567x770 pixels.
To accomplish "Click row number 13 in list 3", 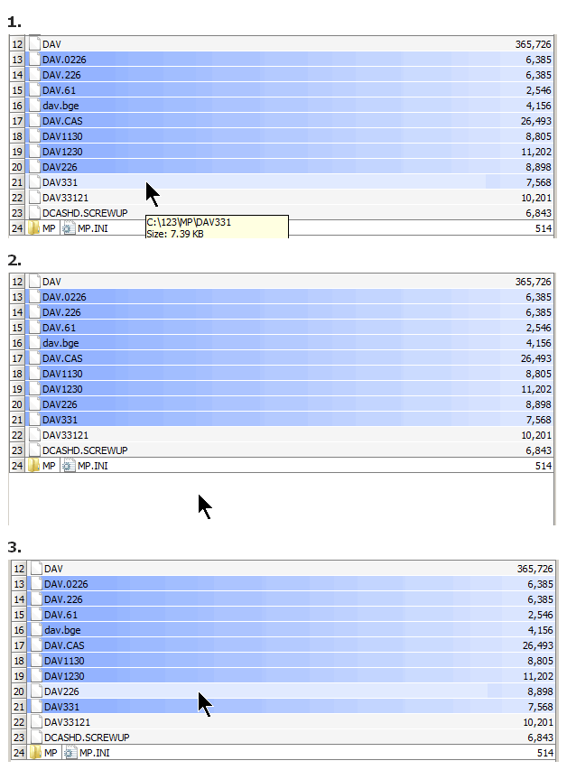I will pos(19,584).
